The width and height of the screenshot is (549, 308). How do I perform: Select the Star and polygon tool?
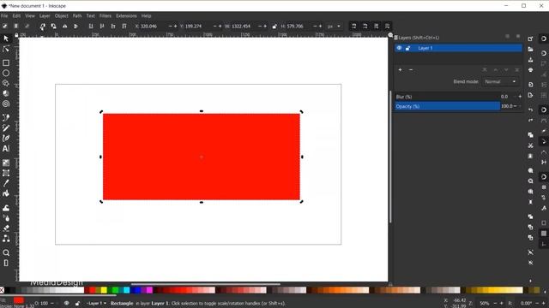6,83
